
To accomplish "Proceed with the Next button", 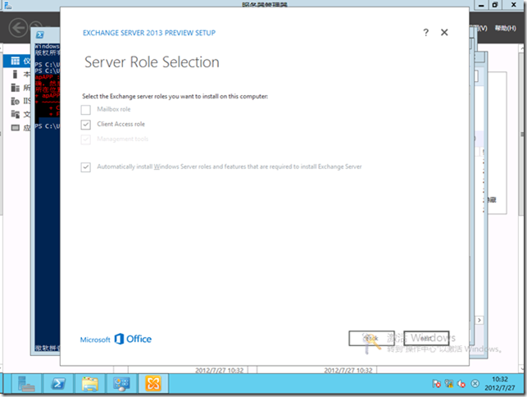I will coord(426,338).
